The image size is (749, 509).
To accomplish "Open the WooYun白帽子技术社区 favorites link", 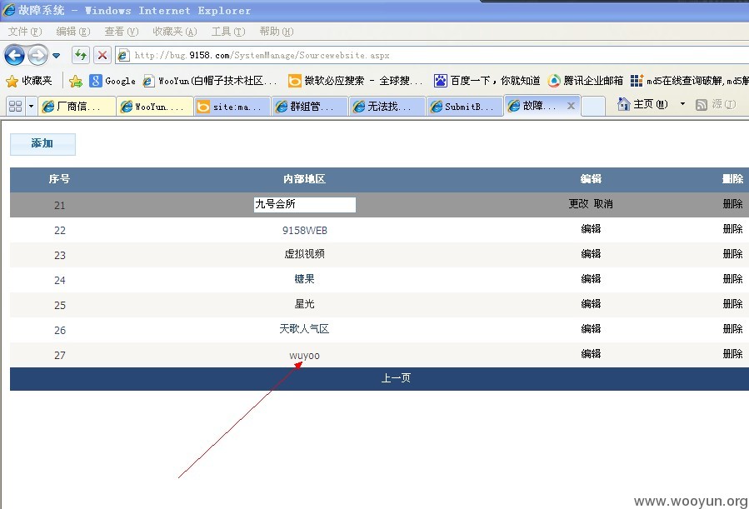I will [210, 81].
